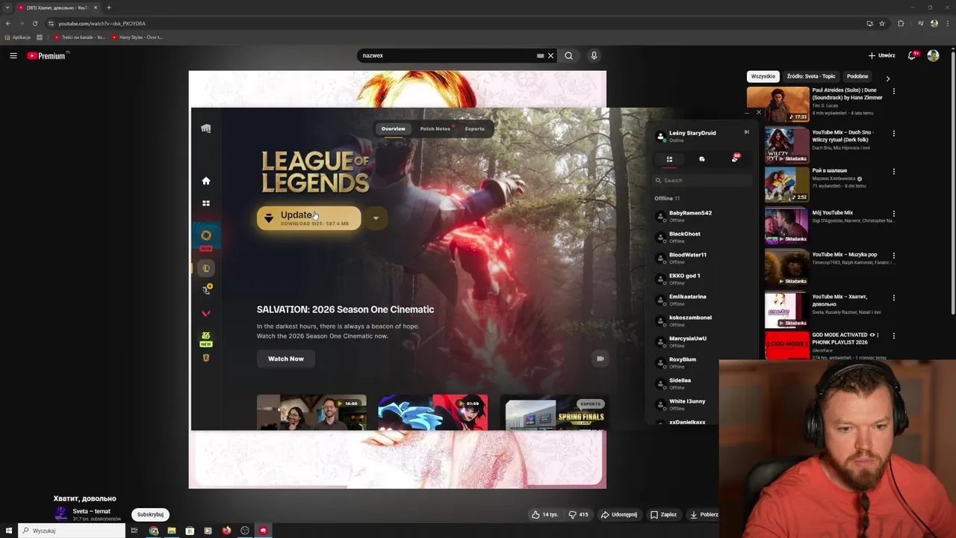Image resolution: width=956 pixels, height=538 pixels.
Task: Open options for Mój YouTube Mix
Action: (893, 214)
